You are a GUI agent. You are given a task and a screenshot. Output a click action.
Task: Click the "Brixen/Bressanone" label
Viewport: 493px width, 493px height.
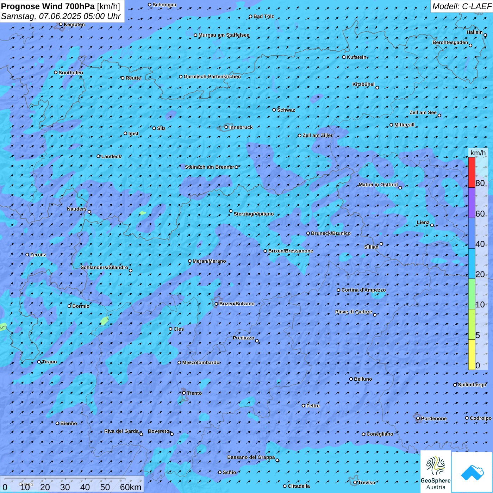[291, 251]
